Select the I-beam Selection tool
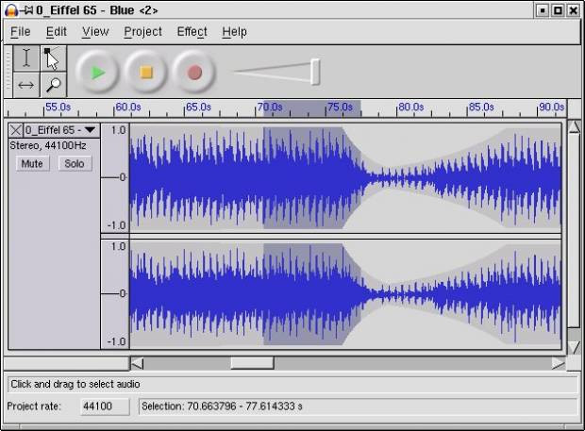Viewport: 585px width, 431px height. tap(26, 58)
